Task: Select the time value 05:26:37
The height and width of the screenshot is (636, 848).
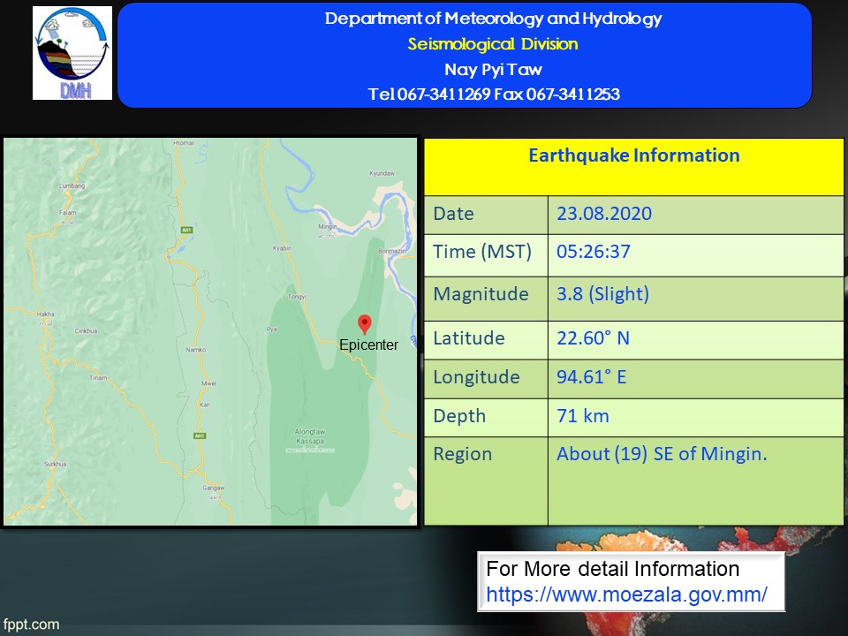Action: tap(594, 252)
